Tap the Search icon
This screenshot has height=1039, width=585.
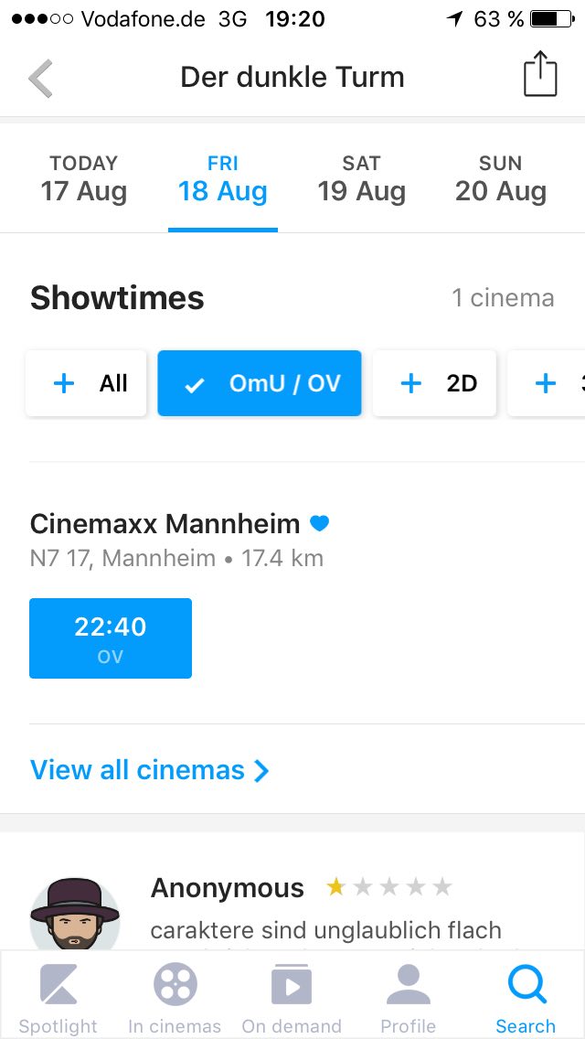point(526,998)
